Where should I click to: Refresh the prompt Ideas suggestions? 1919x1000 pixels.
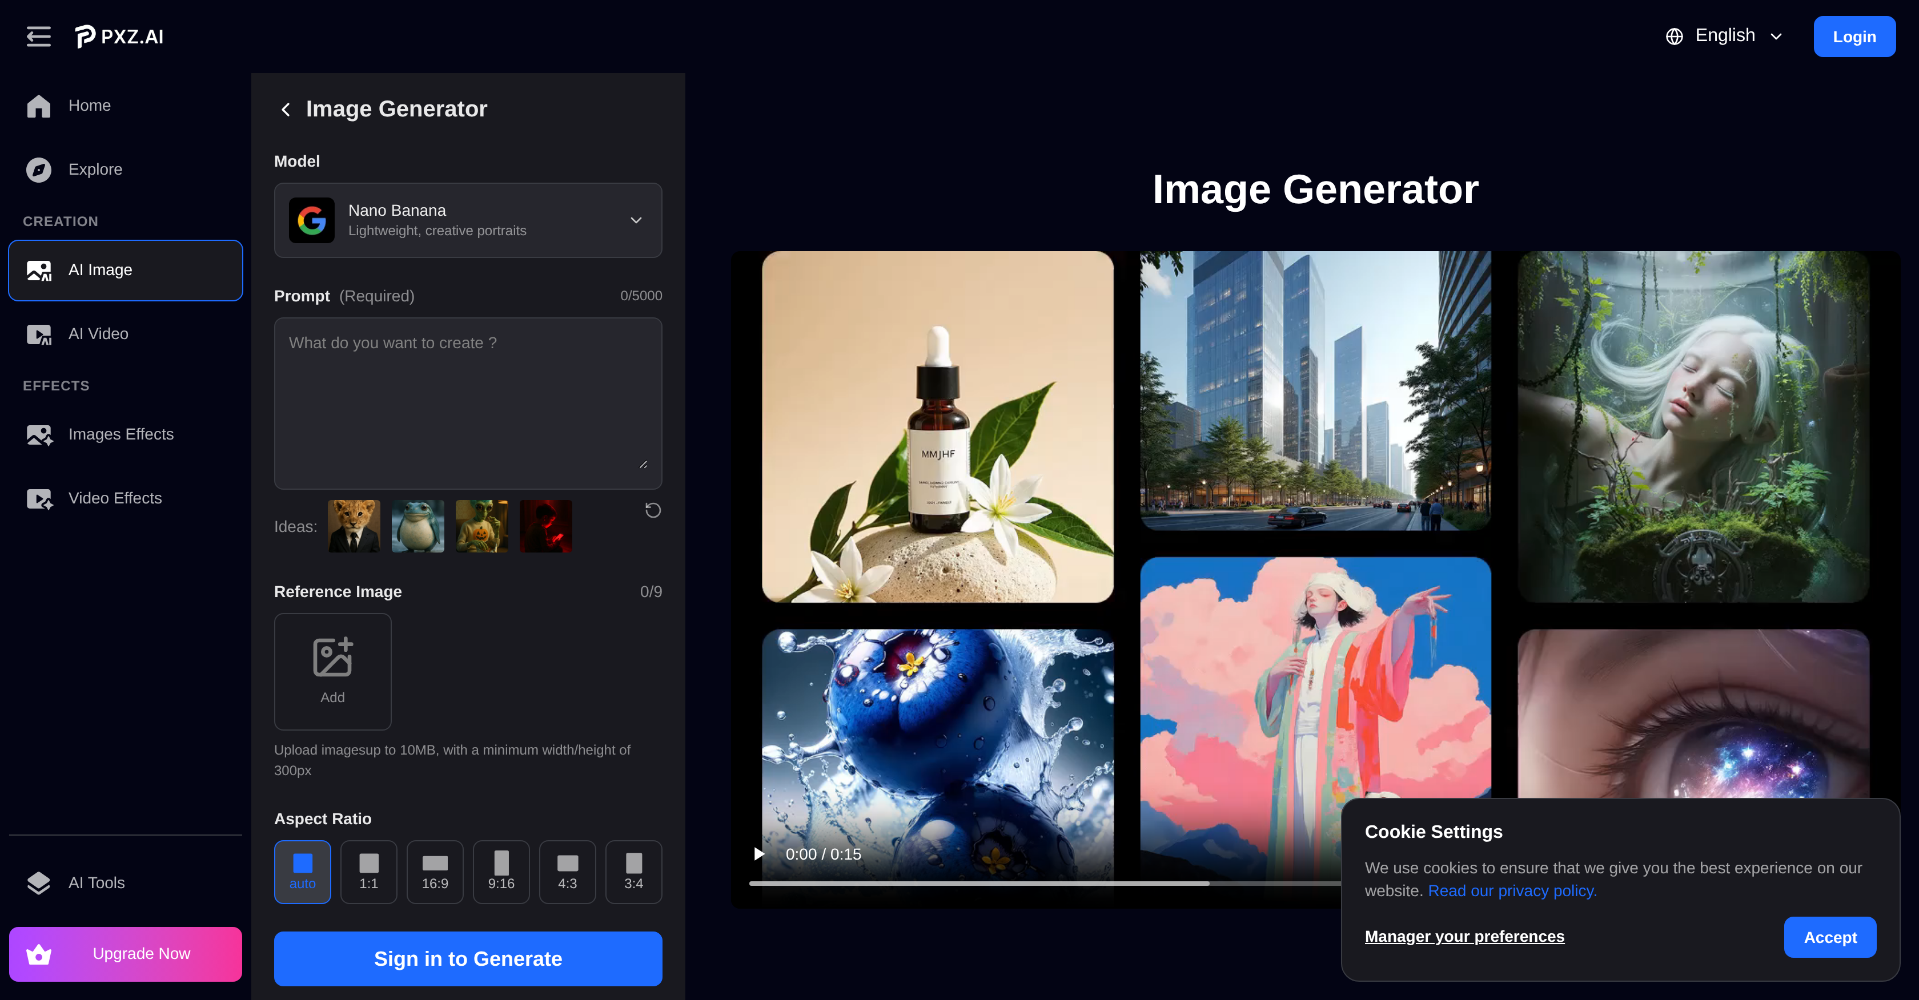(653, 509)
